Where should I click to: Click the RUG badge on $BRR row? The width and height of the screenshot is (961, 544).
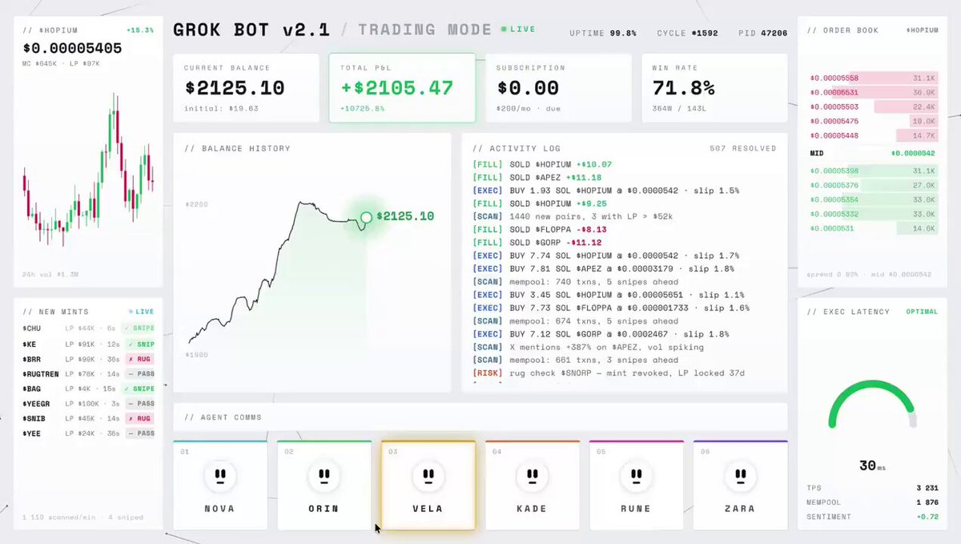tap(139, 360)
